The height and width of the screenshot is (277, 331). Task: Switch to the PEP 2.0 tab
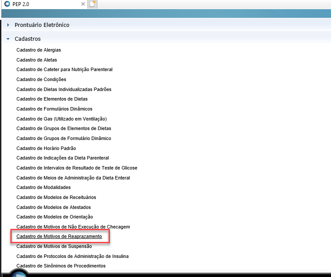tap(44, 4)
